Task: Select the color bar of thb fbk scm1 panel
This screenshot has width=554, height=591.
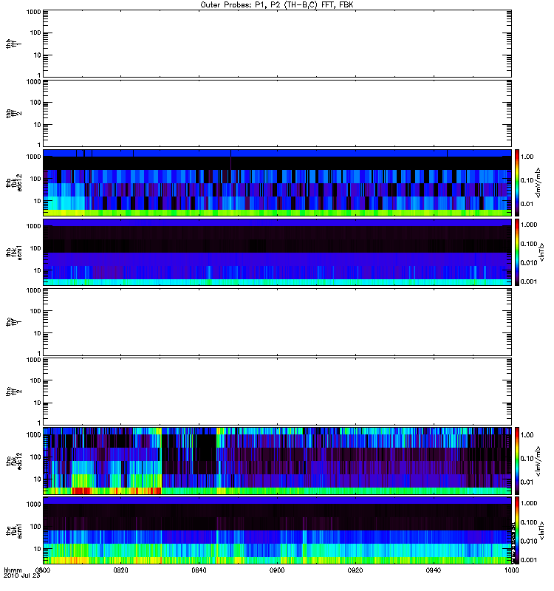Action: [517, 253]
